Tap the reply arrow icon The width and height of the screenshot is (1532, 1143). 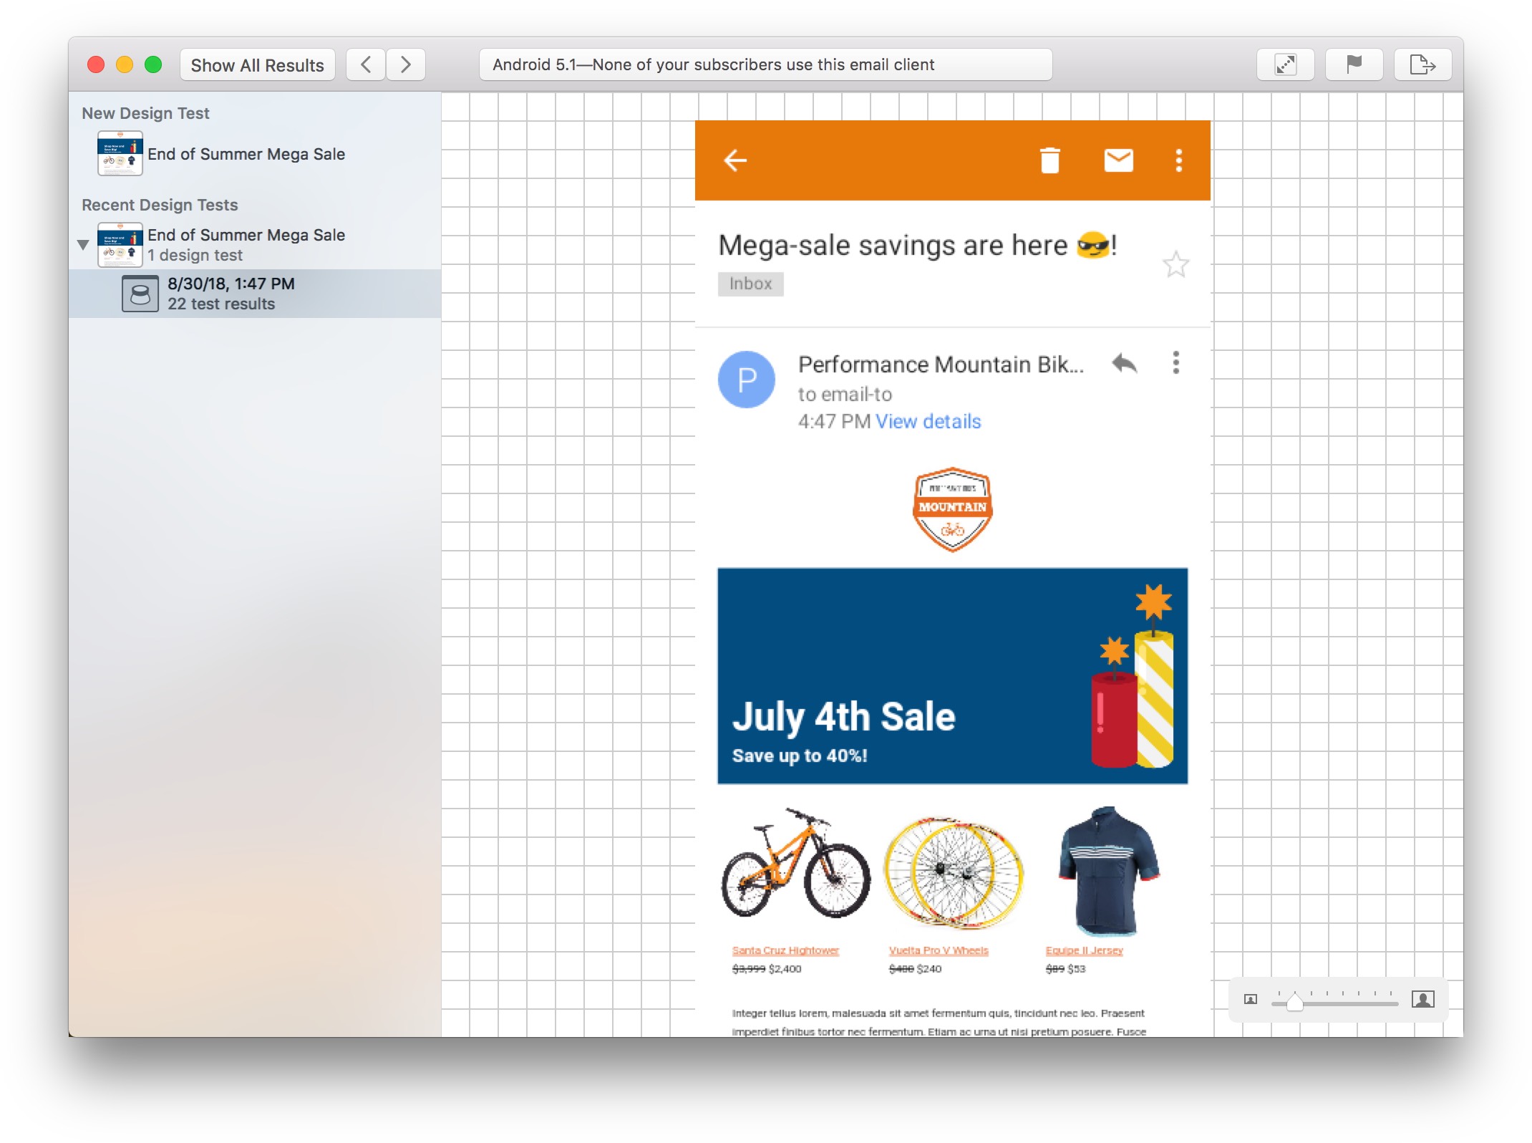point(1125,364)
